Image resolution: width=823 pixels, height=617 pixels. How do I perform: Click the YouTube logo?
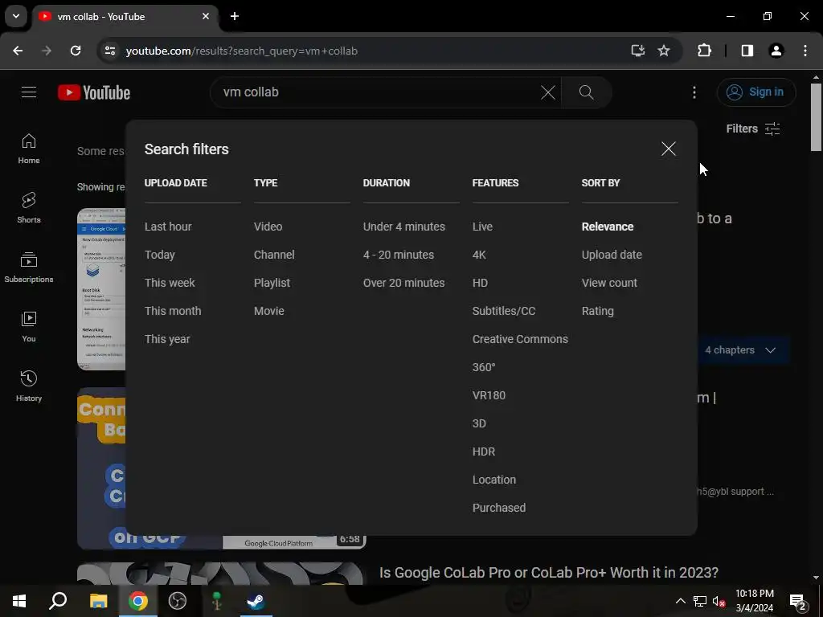pyautogui.click(x=94, y=92)
